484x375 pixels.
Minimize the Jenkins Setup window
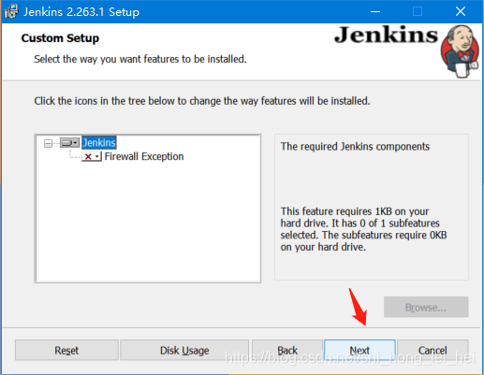tap(375, 12)
